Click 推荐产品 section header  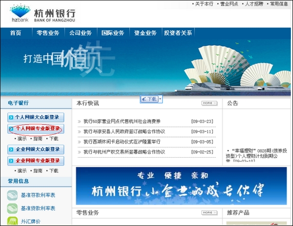238,212
